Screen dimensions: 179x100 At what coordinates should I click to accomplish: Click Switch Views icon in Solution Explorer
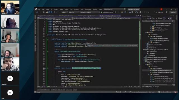click(150, 18)
